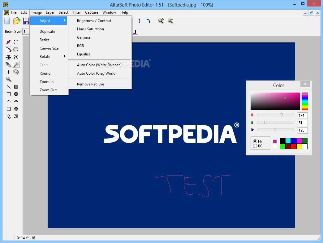
Task: Click the rainbow hue bar
Action: click(x=305, y=102)
